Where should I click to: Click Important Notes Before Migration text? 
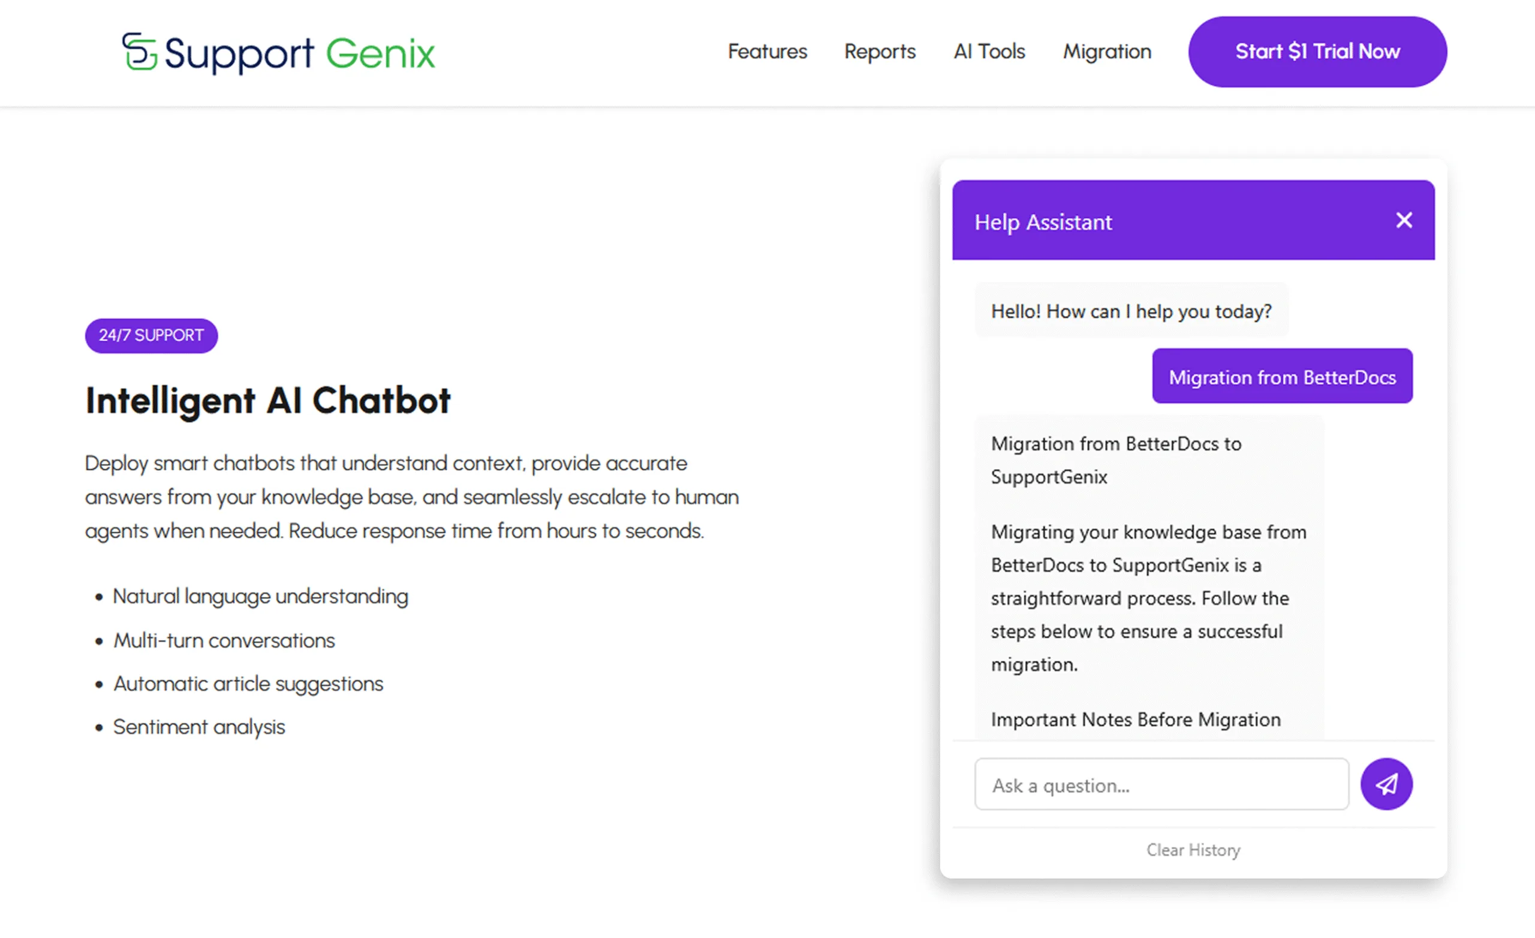(x=1136, y=720)
